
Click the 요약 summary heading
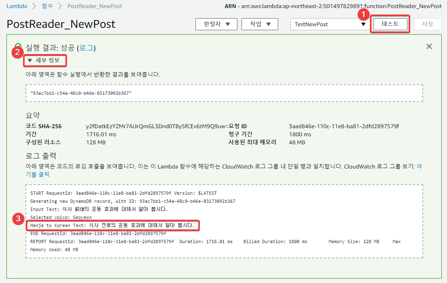tap(33, 115)
